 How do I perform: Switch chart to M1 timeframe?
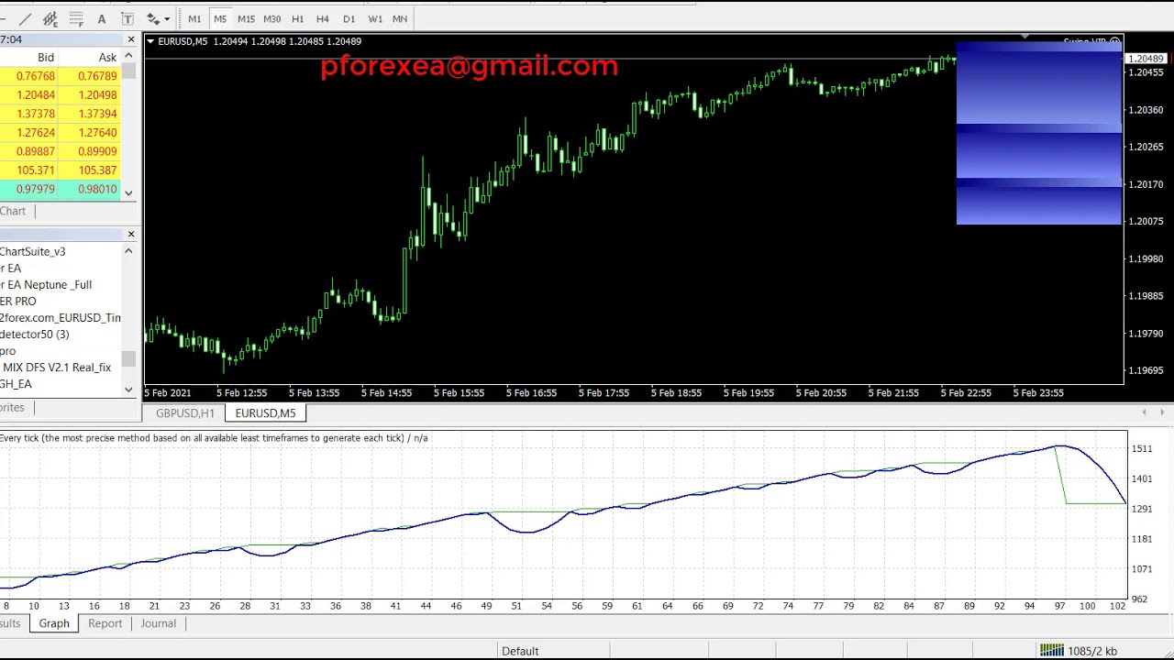194,18
